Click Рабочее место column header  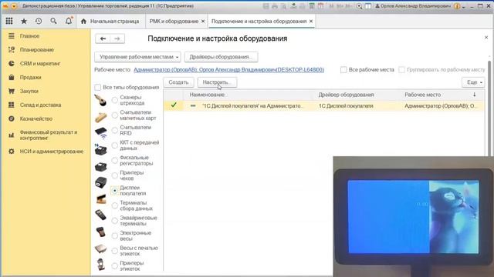coord(422,95)
